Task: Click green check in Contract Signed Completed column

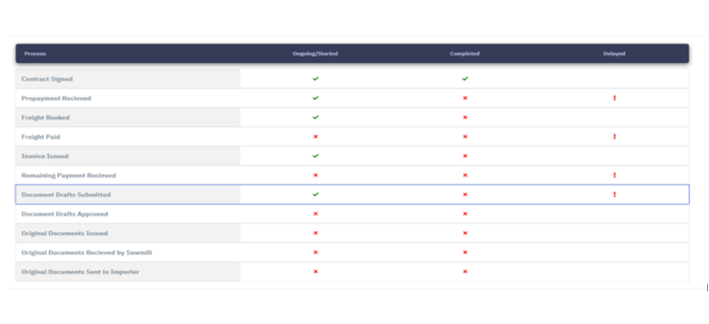Action: click(x=465, y=79)
